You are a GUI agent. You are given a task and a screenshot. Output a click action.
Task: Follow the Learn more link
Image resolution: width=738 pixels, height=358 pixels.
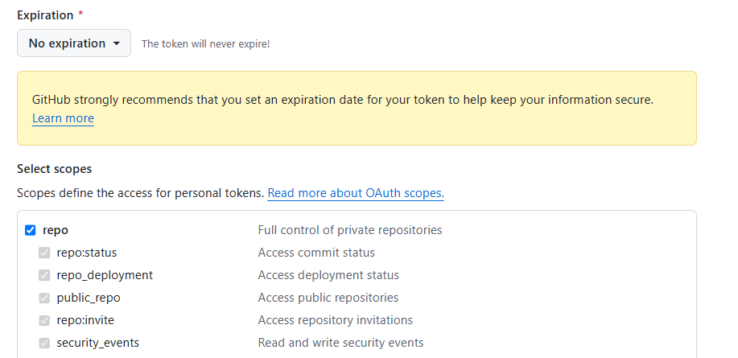[63, 118]
